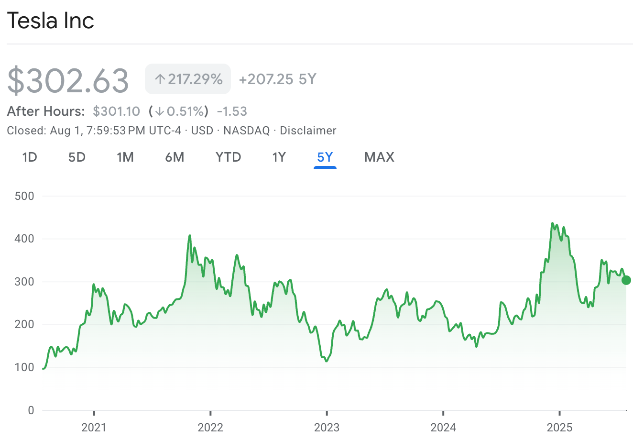
Task: Switch to the 1M range tab
Action: tap(125, 157)
